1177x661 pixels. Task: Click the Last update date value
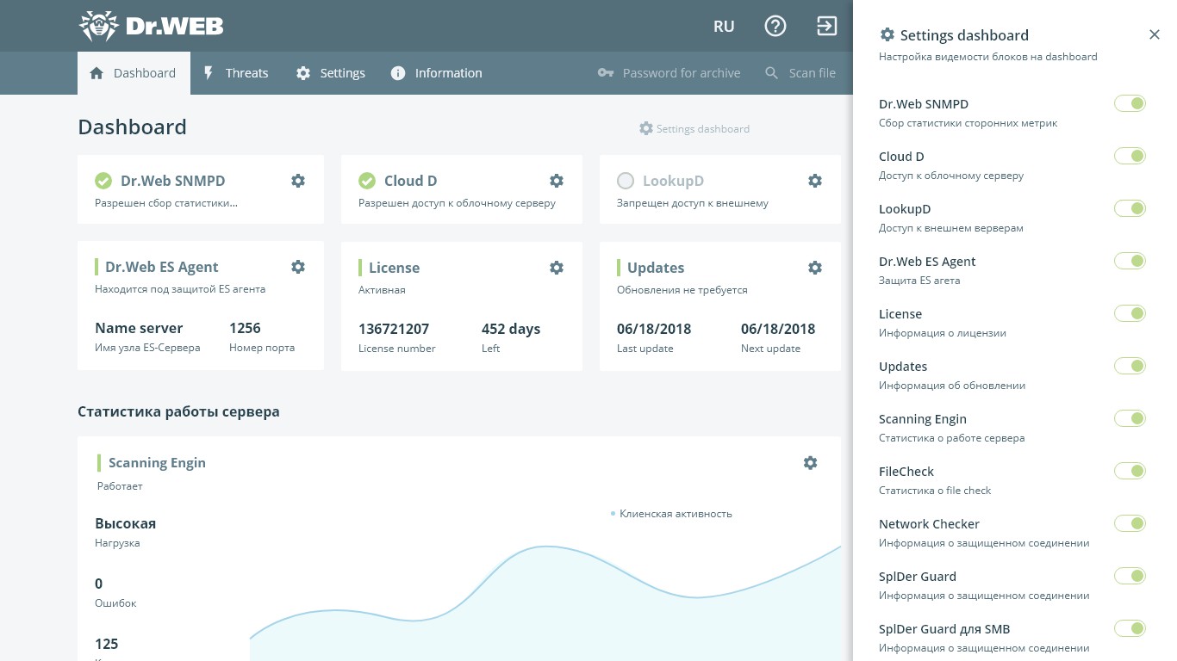pyautogui.click(x=654, y=329)
